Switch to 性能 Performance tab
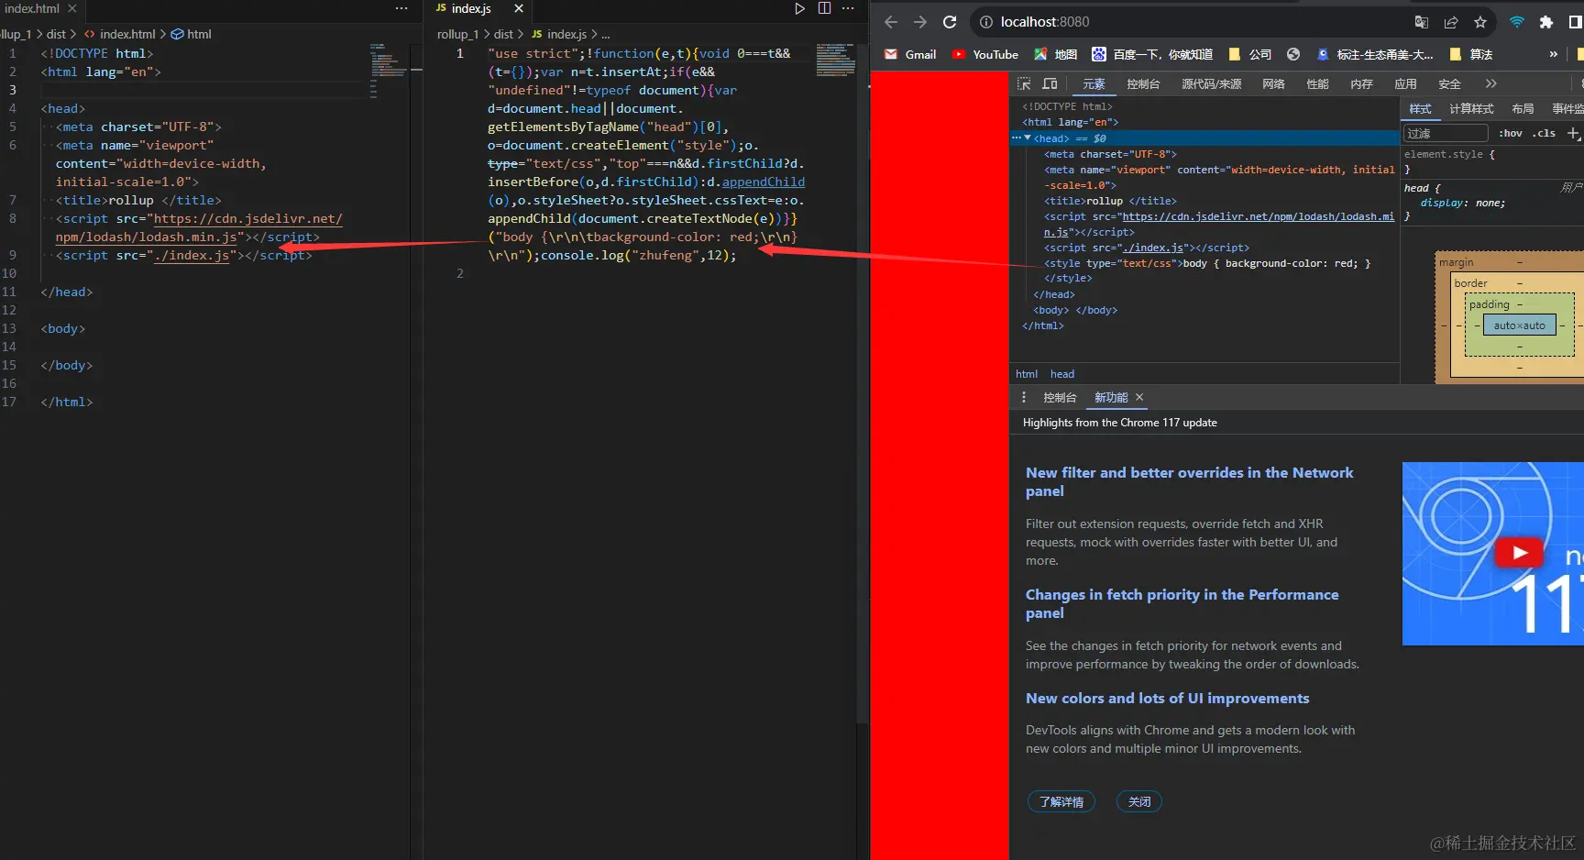 pyautogui.click(x=1317, y=83)
